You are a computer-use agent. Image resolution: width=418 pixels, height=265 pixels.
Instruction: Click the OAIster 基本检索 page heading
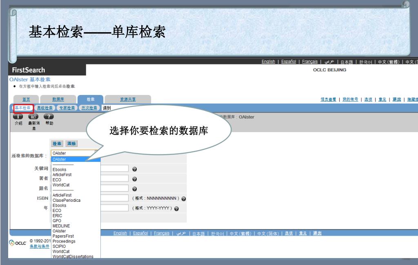30,79
